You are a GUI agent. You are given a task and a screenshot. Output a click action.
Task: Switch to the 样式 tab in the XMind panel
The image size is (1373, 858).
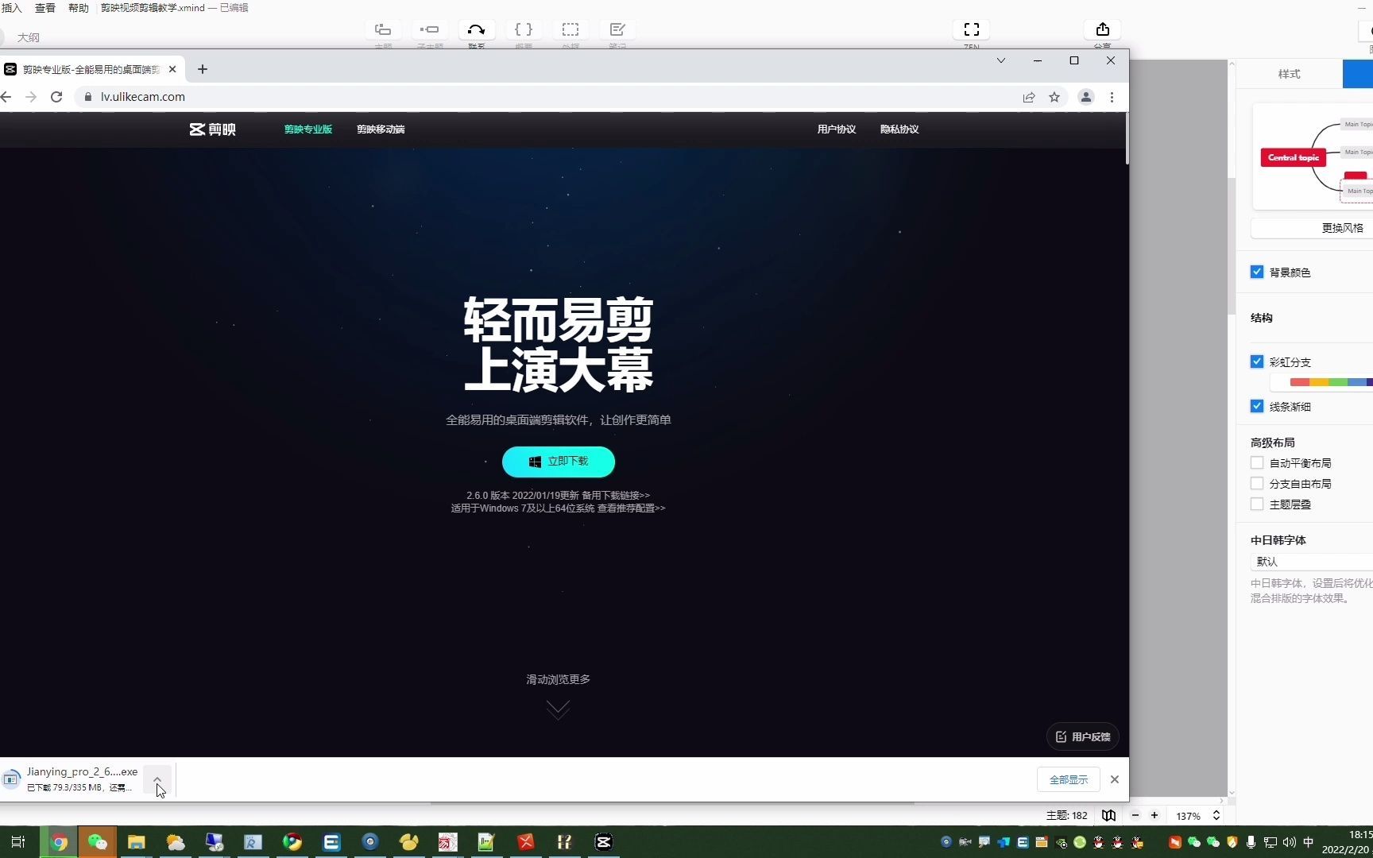tap(1290, 74)
